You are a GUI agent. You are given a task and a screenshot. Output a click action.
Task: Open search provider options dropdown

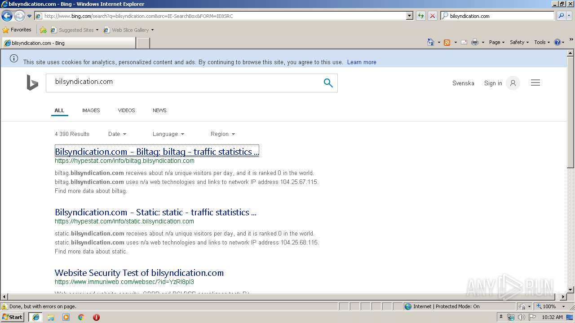coord(569,16)
